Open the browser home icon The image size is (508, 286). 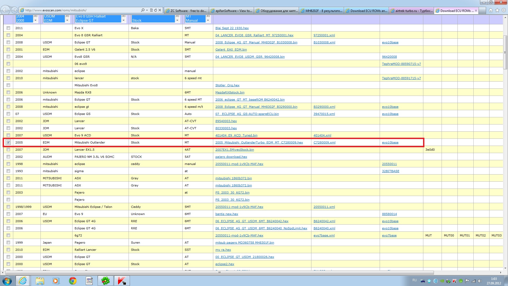coord(491,10)
